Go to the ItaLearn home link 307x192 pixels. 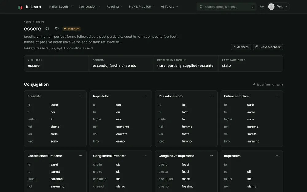tap(29, 7)
